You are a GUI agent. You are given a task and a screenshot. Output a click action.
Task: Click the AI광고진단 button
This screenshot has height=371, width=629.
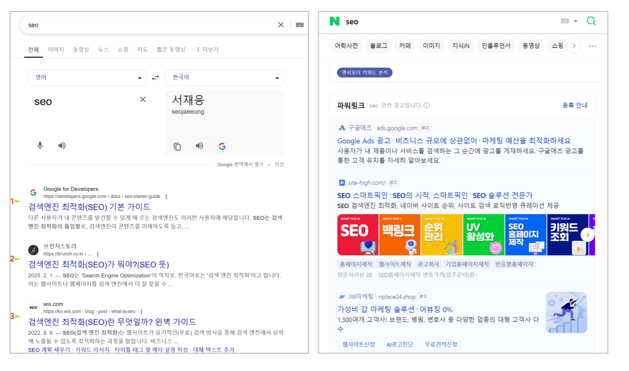click(x=400, y=344)
